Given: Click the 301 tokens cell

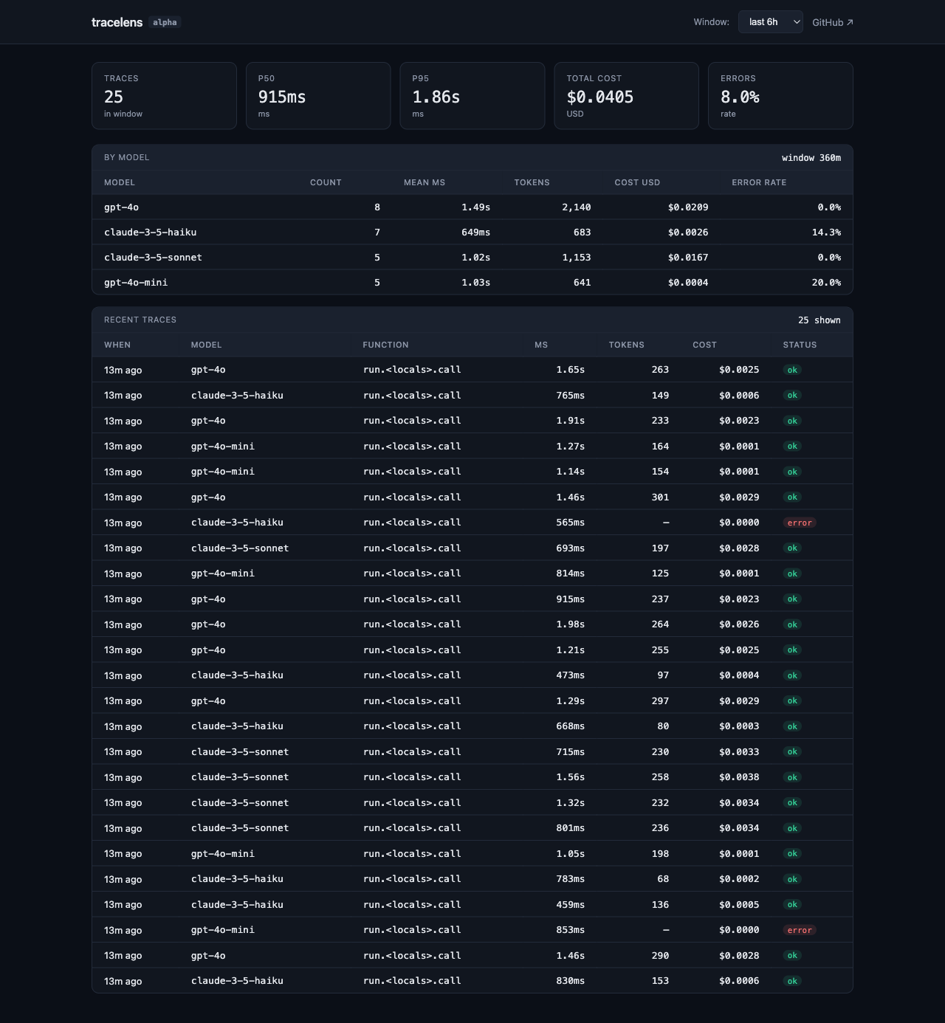Looking at the screenshot, I should pyautogui.click(x=660, y=497).
